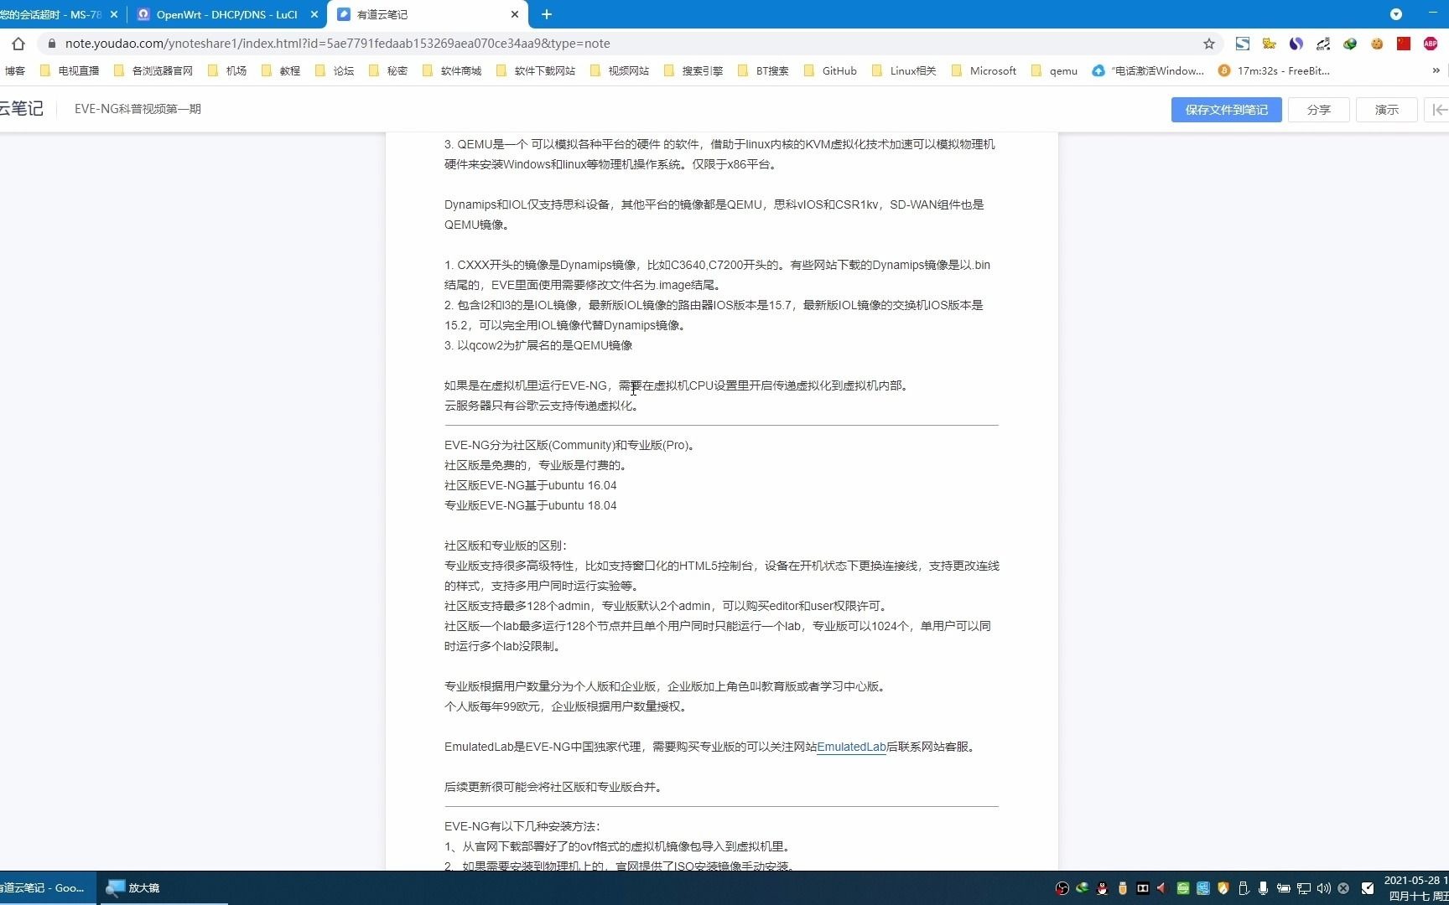Open the BT搜索 bookmark folder
This screenshot has width=1449, height=905.
pos(764,71)
